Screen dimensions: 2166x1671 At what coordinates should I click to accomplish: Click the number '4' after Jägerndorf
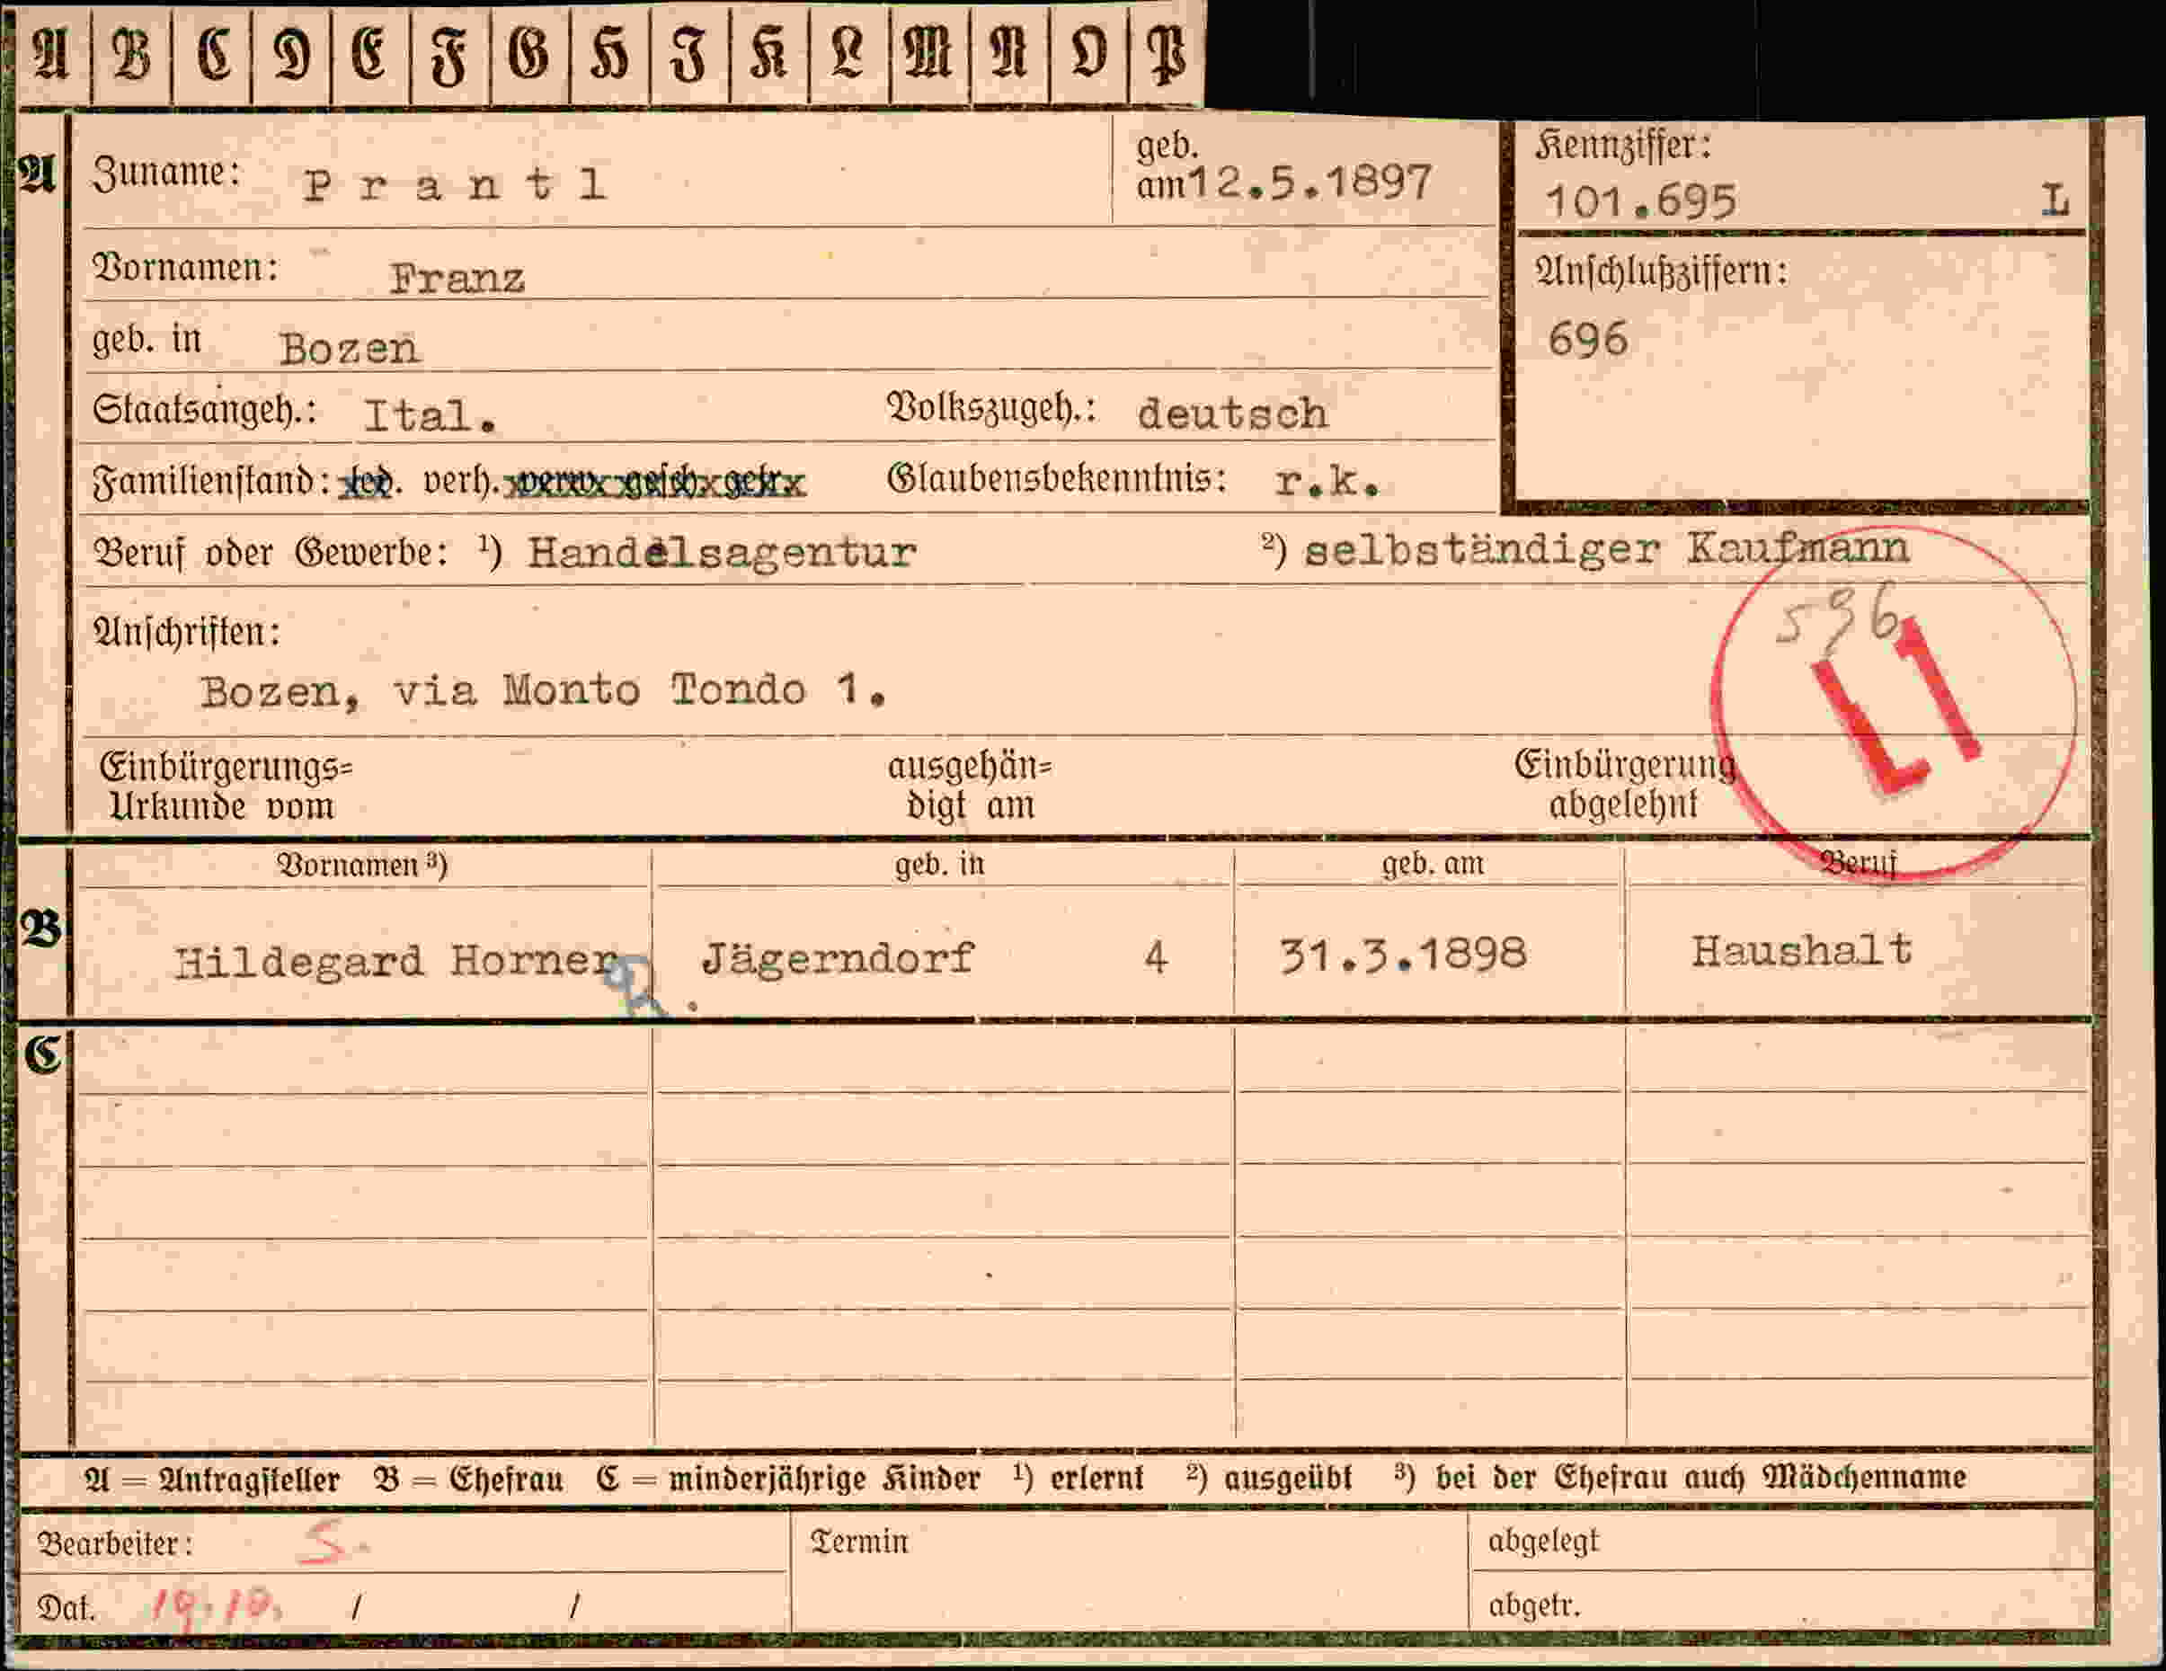coord(1156,958)
